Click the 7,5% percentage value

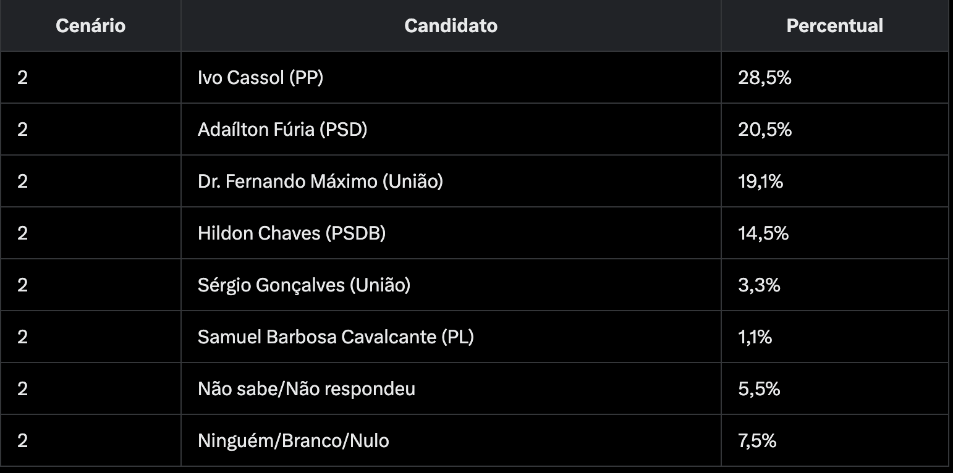(x=757, y=441)
